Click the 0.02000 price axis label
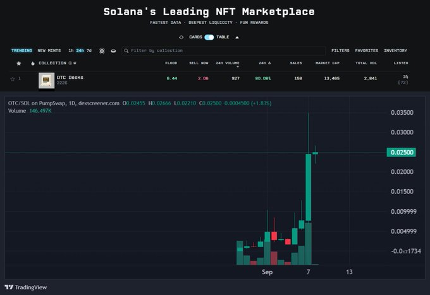The image size is (430, 295). (x=402, y=172)
